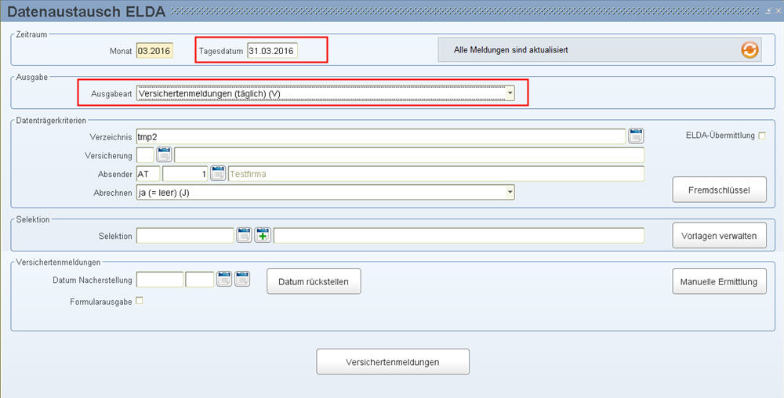Viewport: 784px width, 398px height.
Task: Open the Absender lookup icon
Action: (x=218, y=174)
